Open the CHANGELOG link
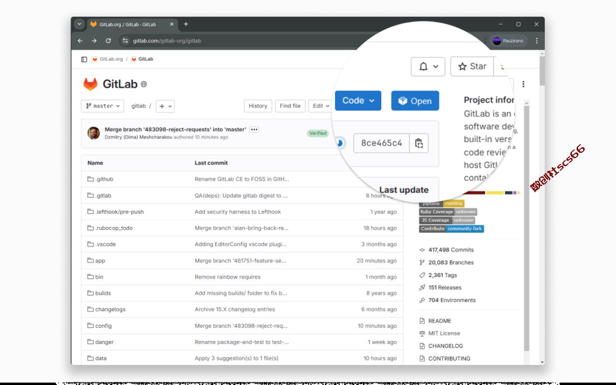The width and height of the screenshot is (616, 385). [446, 346]
